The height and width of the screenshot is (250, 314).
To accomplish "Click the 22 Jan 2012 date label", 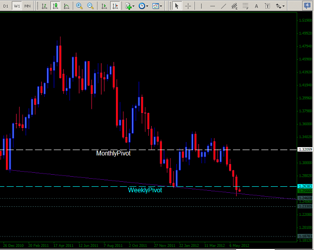I will click(x=189, y=245).
